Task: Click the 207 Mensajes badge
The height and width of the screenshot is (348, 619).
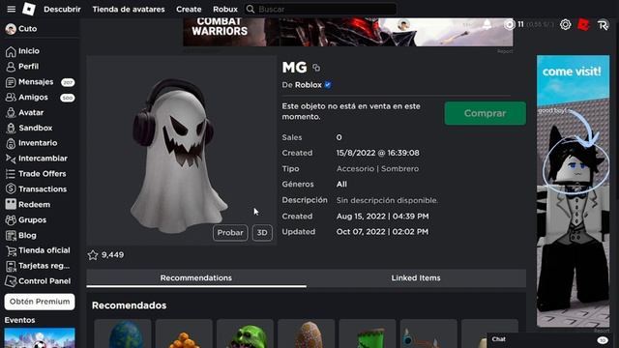Action: [x=68, y=82]
